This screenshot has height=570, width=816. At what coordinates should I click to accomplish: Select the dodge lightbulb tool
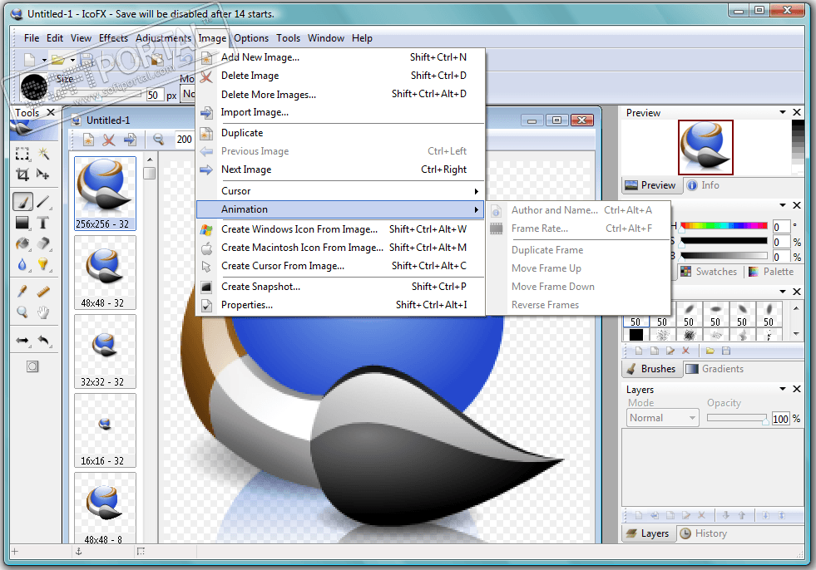point(43,265)
